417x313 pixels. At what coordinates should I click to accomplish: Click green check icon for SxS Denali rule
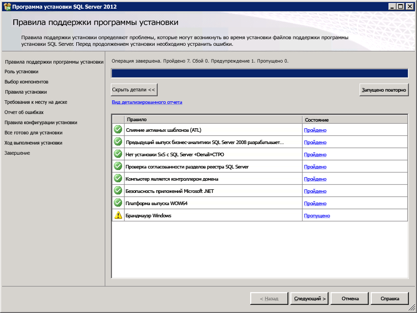(x=118, y=154)
